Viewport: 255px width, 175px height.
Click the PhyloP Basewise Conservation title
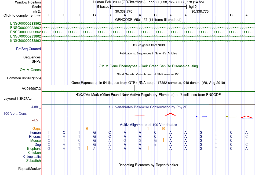[x=148, y=107]
